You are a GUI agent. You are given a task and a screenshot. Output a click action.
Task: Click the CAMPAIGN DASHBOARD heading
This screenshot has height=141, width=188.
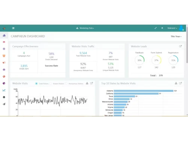point(28,36)
